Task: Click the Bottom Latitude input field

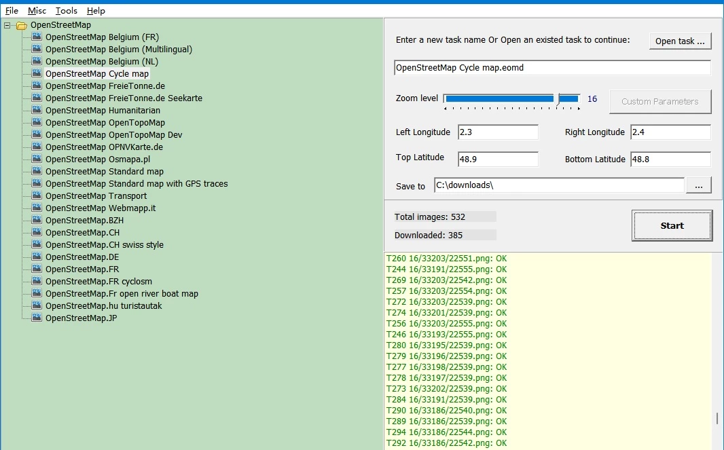Action: point(670,160)
